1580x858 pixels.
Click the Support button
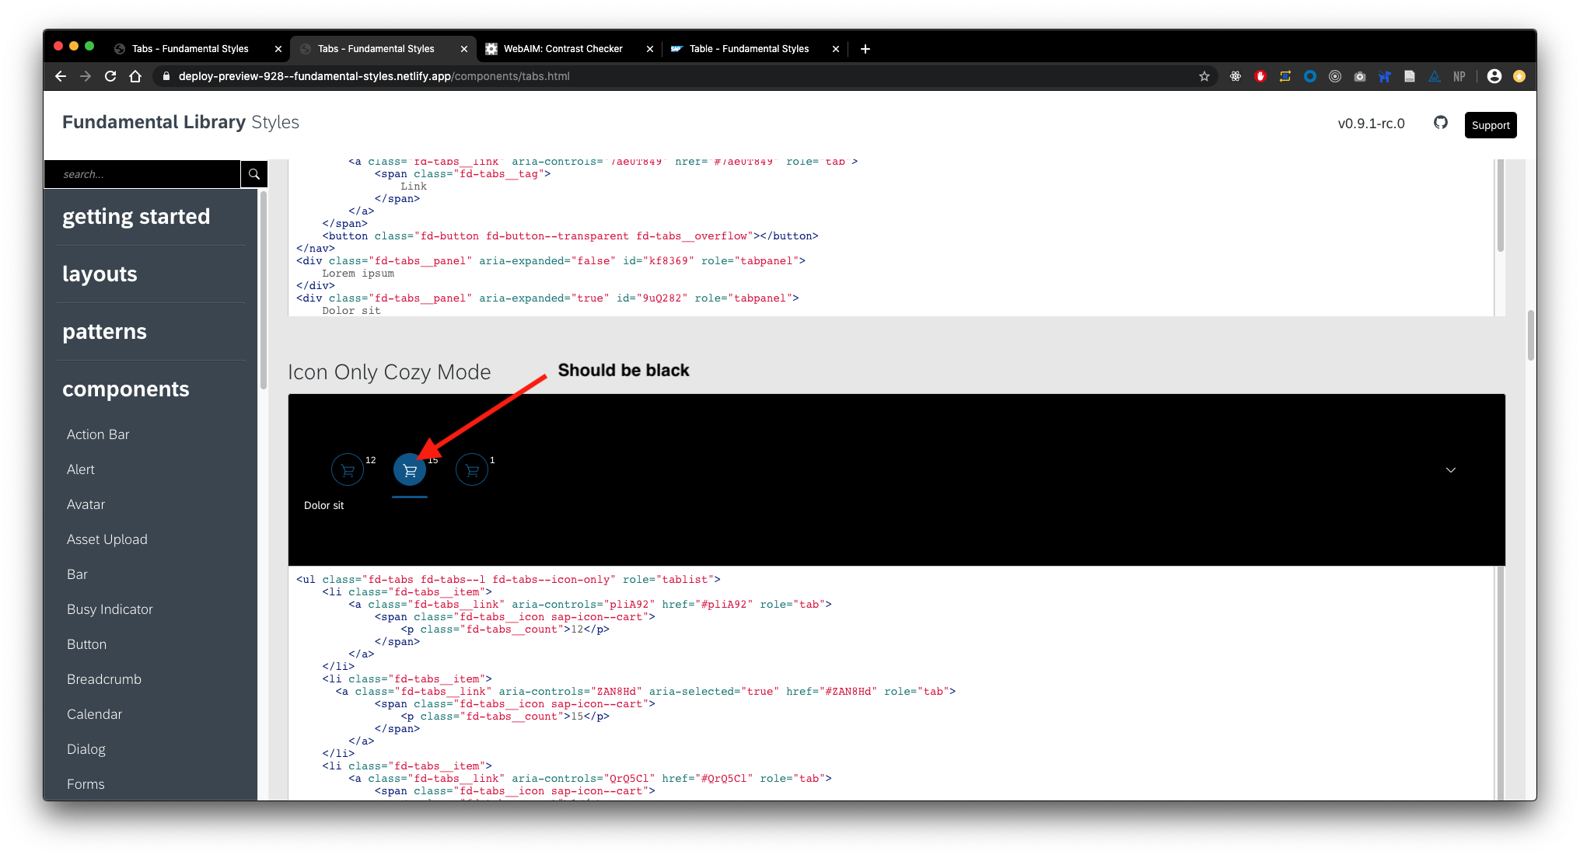(x=1490, y=125)
